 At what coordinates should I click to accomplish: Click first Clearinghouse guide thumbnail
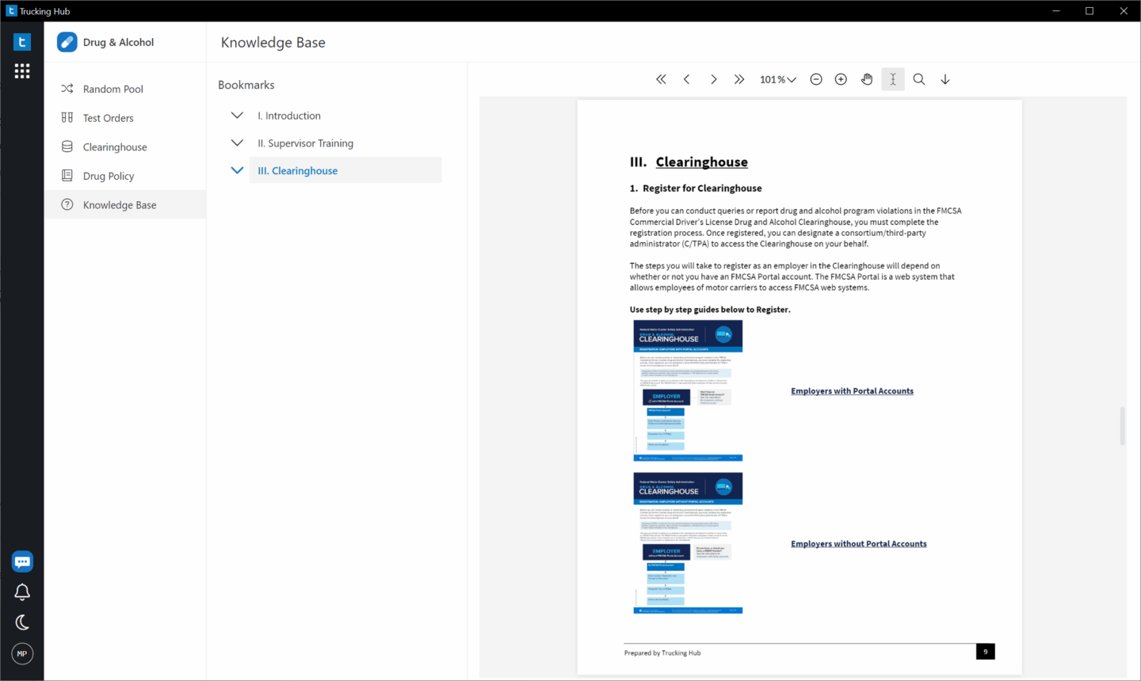[x=688, y=390]
